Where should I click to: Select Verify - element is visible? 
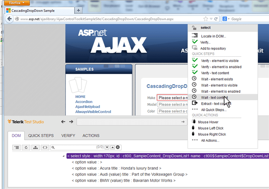tap(220, 61)
